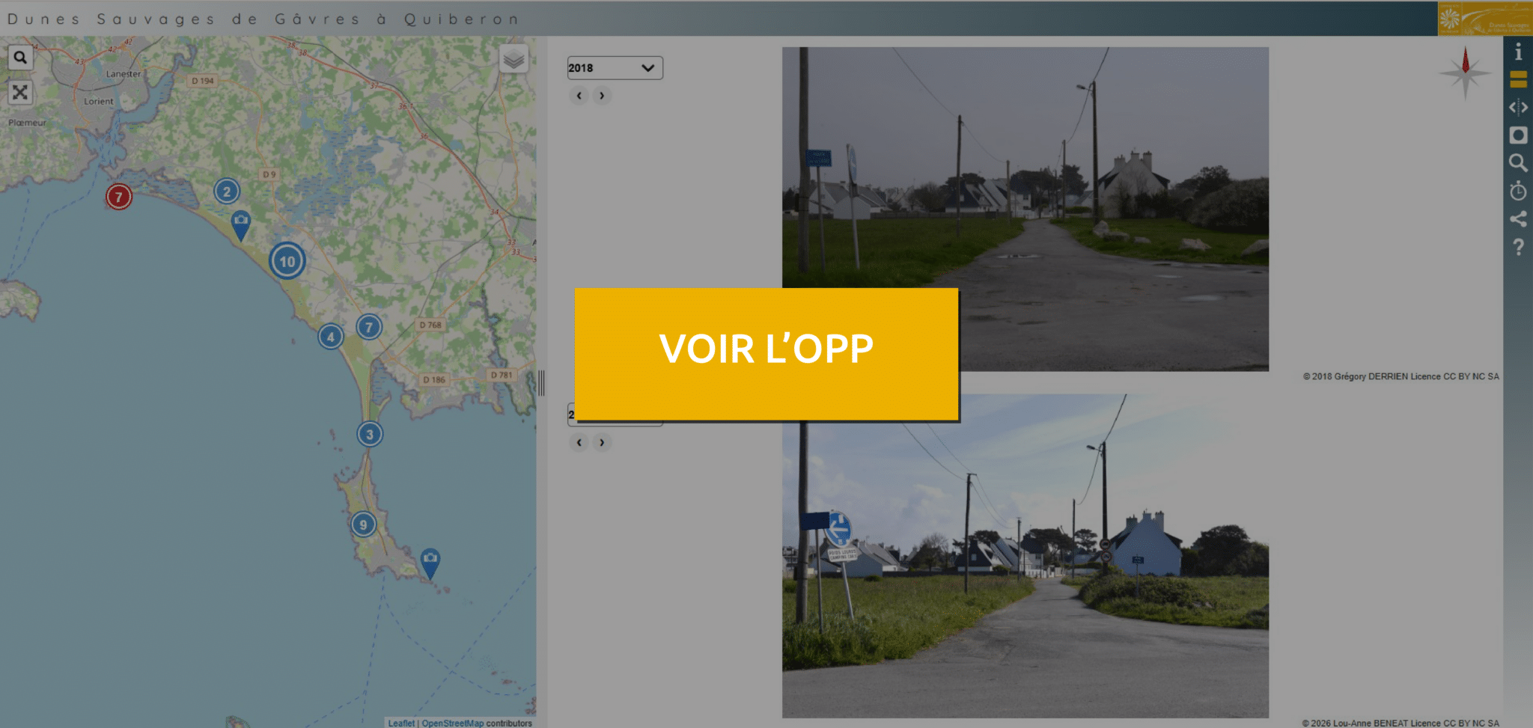This screenshot has height=728, width=1533.
Task: Select the camera pin at peninsula tip
Action: point(430,563)
